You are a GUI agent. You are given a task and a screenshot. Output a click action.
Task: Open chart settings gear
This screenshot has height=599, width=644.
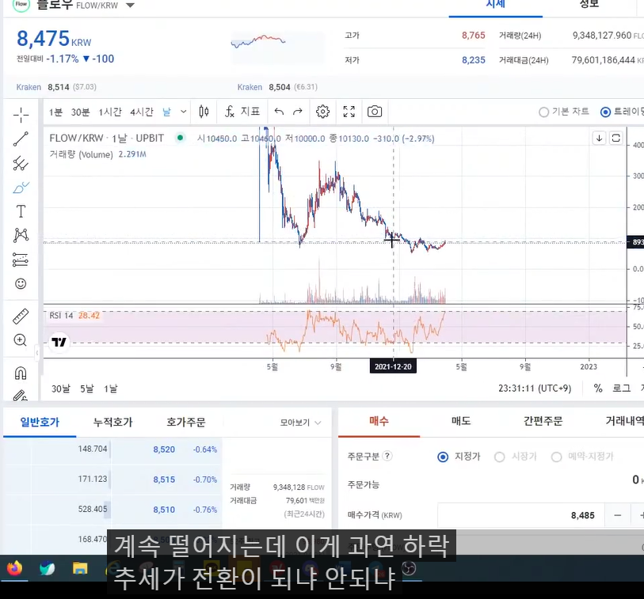click(323, 112)
